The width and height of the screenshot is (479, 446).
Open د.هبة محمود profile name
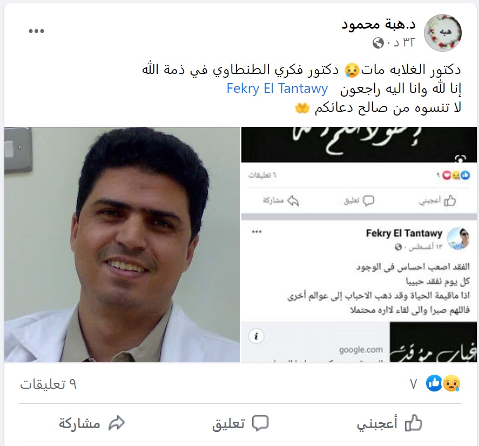click(379, 24)
